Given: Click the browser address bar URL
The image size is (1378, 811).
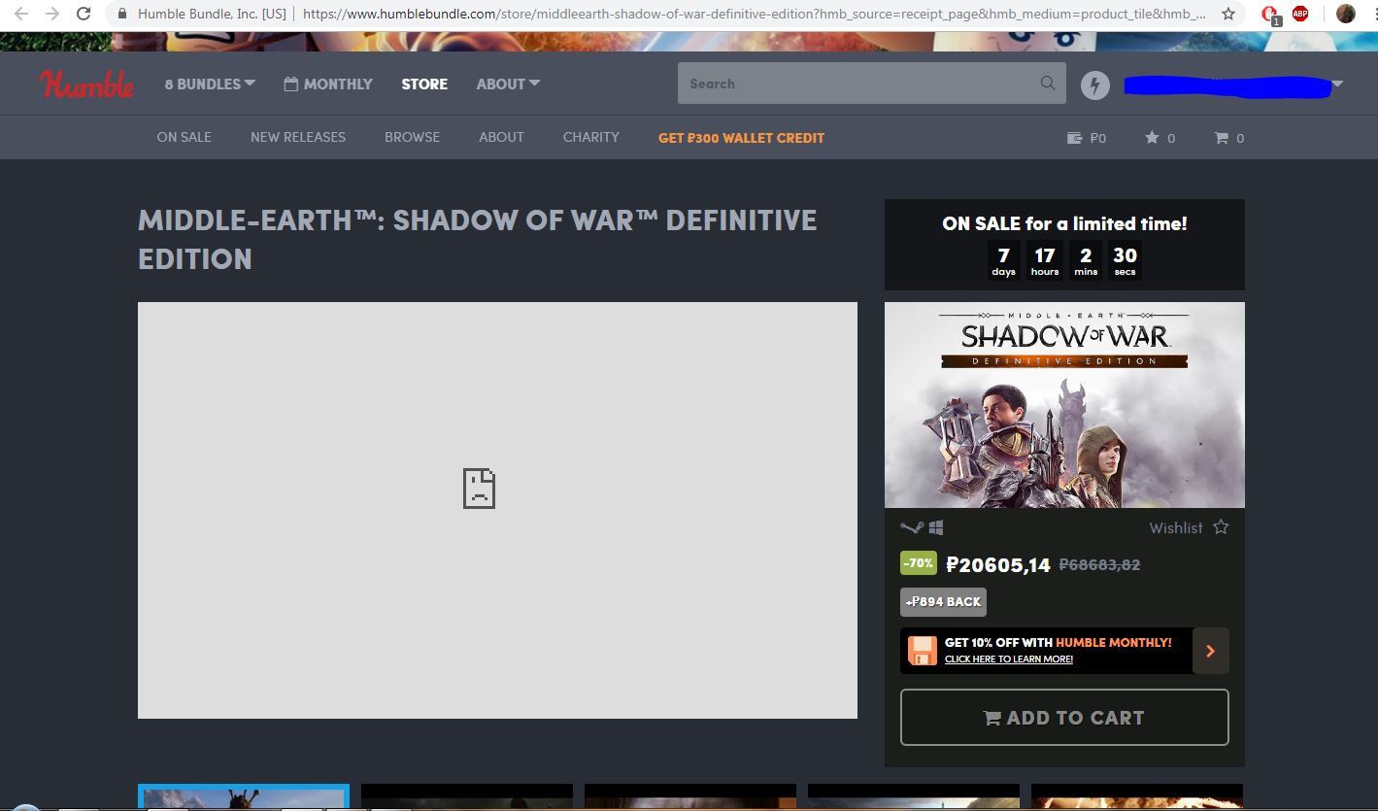Looking at the screenshot, I should point(754,15).
